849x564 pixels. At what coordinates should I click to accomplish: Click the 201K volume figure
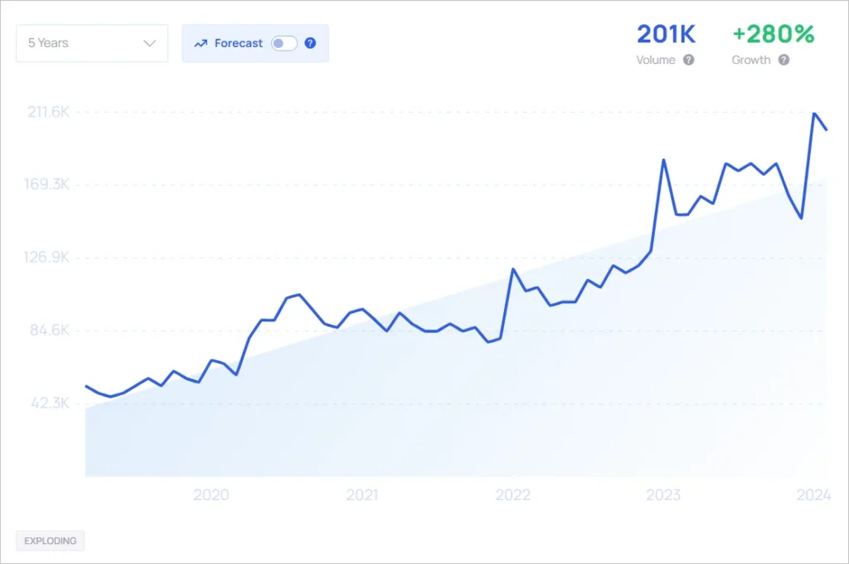[666, 35]
